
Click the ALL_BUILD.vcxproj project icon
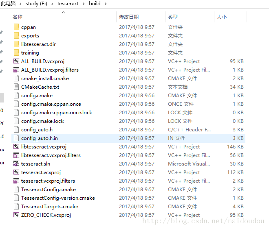[16, 61]
